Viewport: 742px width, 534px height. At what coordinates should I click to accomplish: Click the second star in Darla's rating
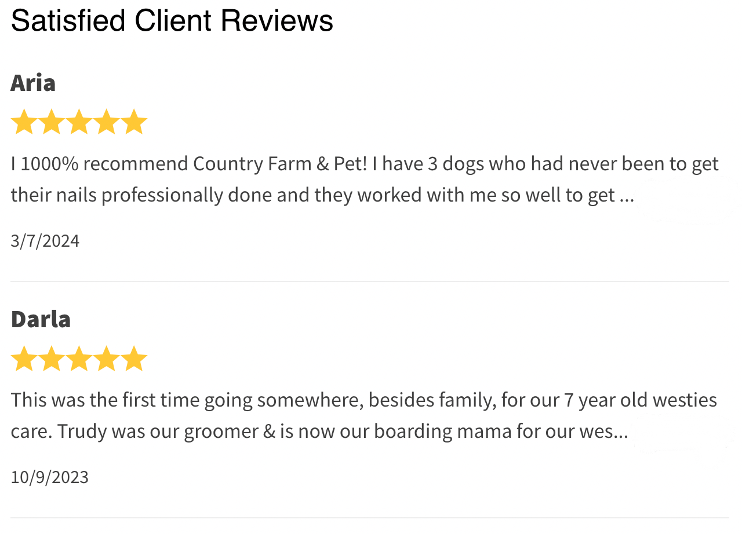(x=51, y=359)
